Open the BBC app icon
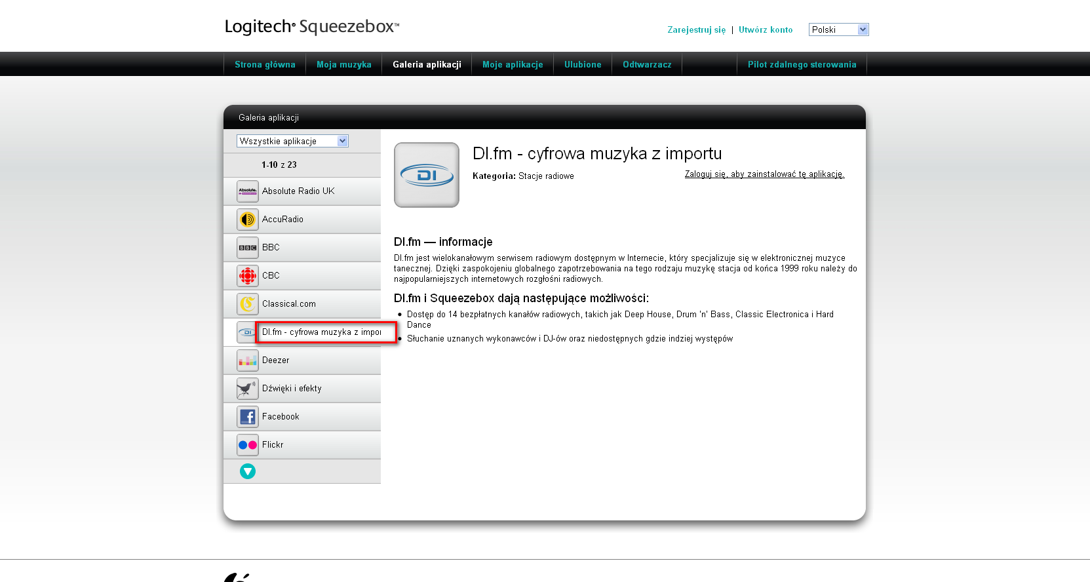1090x582 pixels. (248, 248)
